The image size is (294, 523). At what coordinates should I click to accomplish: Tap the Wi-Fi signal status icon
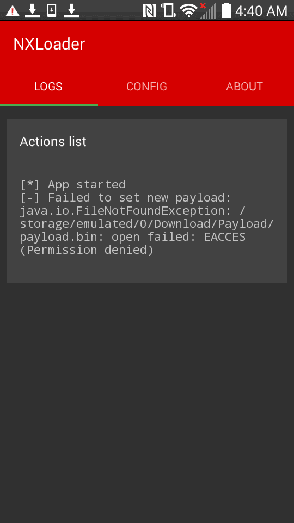pyautogui.click(x=189, y=11)
